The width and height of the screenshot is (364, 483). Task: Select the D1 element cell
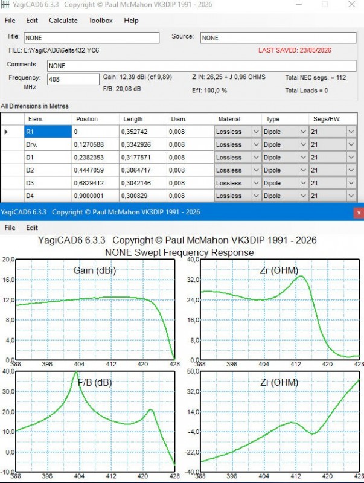click(48, 158)
